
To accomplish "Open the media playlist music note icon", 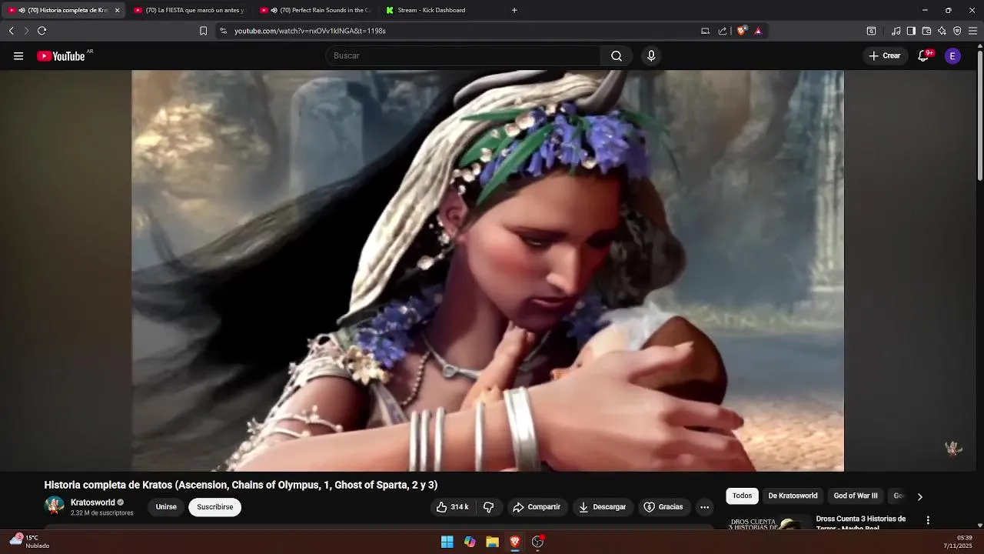I will click(x=896, y=31).
